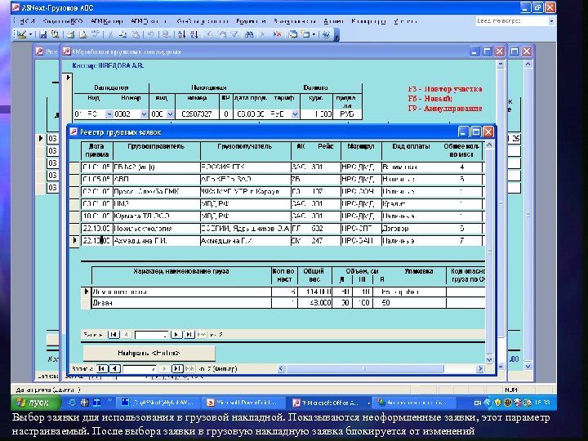Viewport: 588px width, 441px height.
Task: Click the Sort Ascending icon
Action: point(181,34)
